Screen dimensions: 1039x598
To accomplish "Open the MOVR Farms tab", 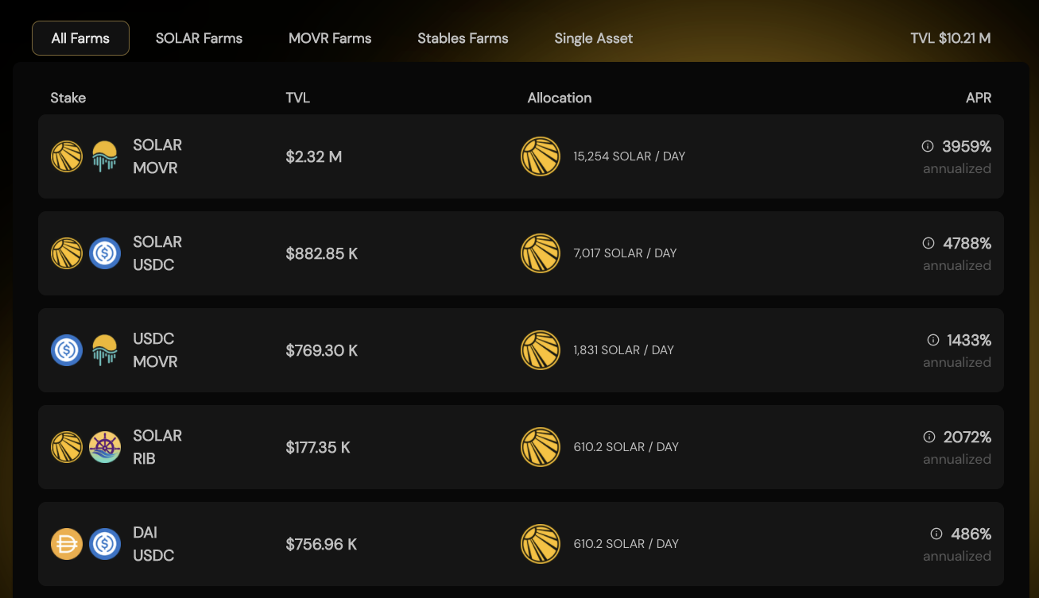I will coord(330,38).
